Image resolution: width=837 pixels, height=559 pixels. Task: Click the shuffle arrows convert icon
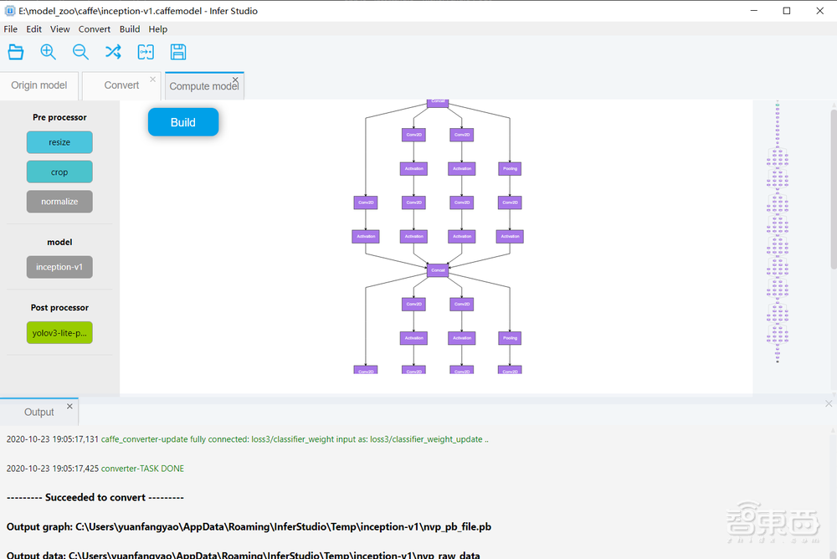pos(113,52)
